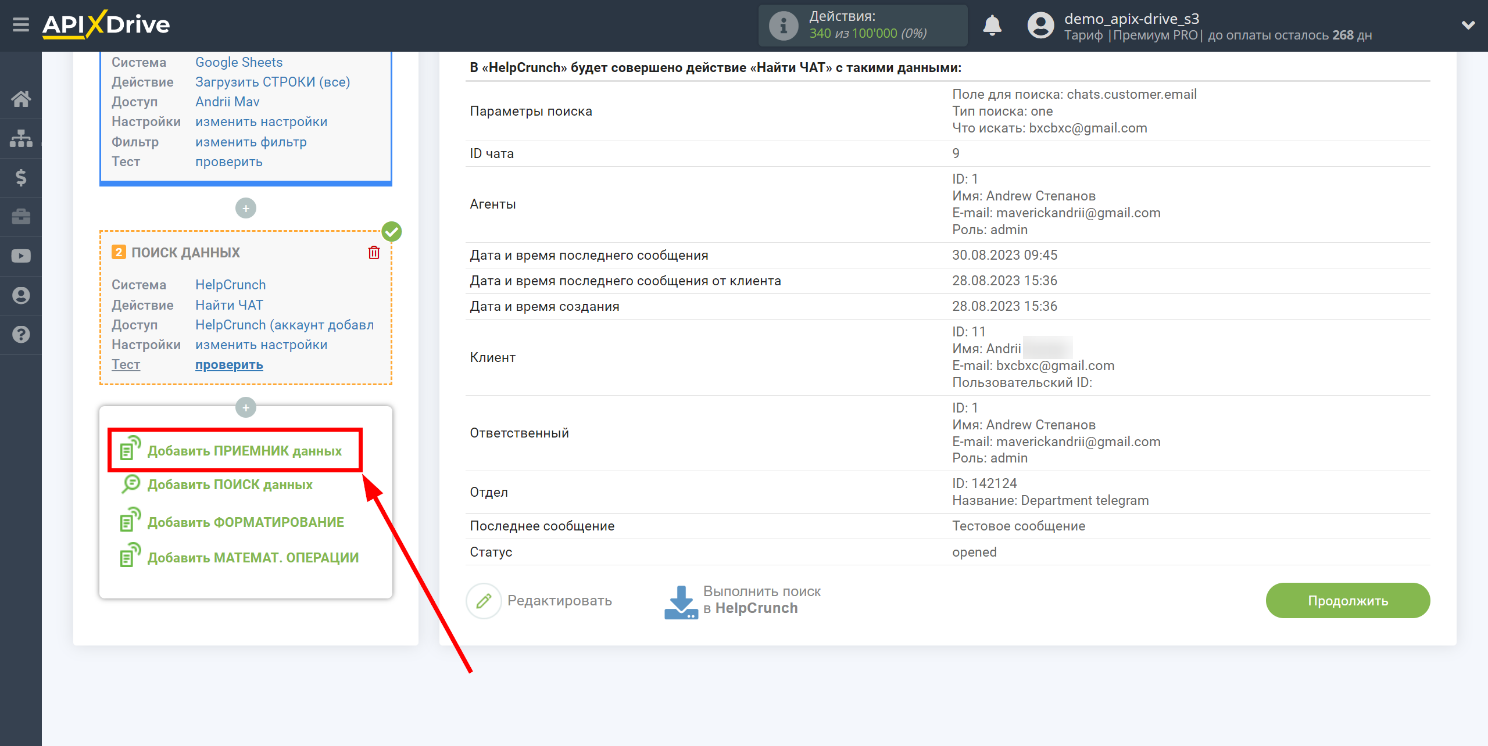Delete the ПОИСК ДАННЫХ block via trash icon

point(374,253)
